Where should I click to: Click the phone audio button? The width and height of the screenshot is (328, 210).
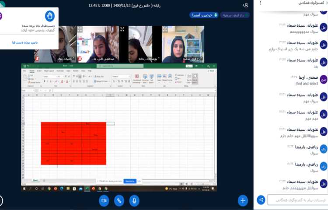click(119, 200)
